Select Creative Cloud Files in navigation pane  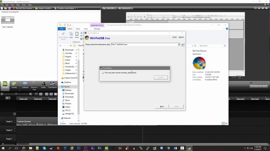[69, 78]
